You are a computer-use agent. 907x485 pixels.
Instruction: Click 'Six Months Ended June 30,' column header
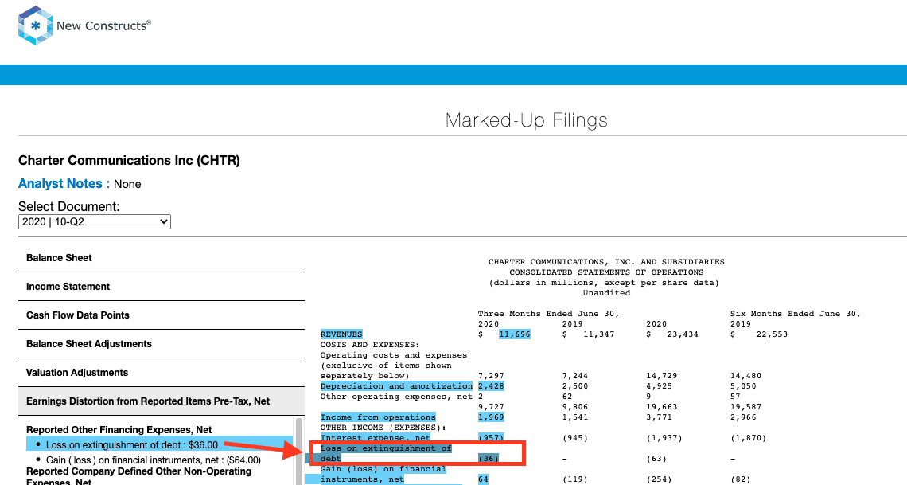pyautogui.click(x=796, y=314)
